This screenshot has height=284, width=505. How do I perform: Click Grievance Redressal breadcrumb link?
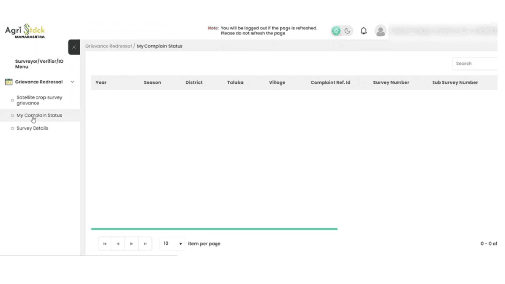point(108,46)
